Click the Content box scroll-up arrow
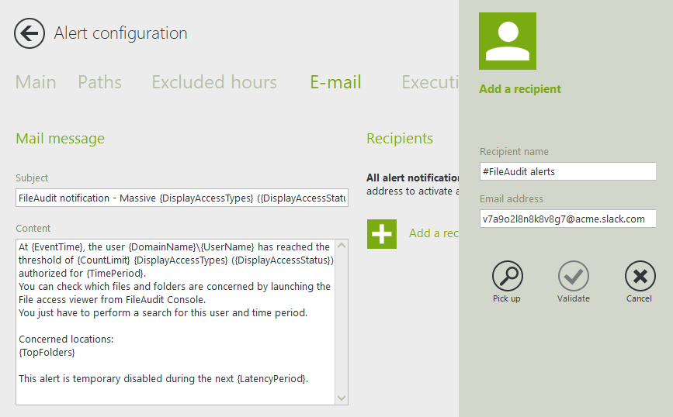The width and height of the screenshot is (673, 417). coord(342,246)
